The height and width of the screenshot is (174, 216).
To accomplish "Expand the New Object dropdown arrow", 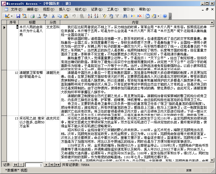I will click(159, 16).
